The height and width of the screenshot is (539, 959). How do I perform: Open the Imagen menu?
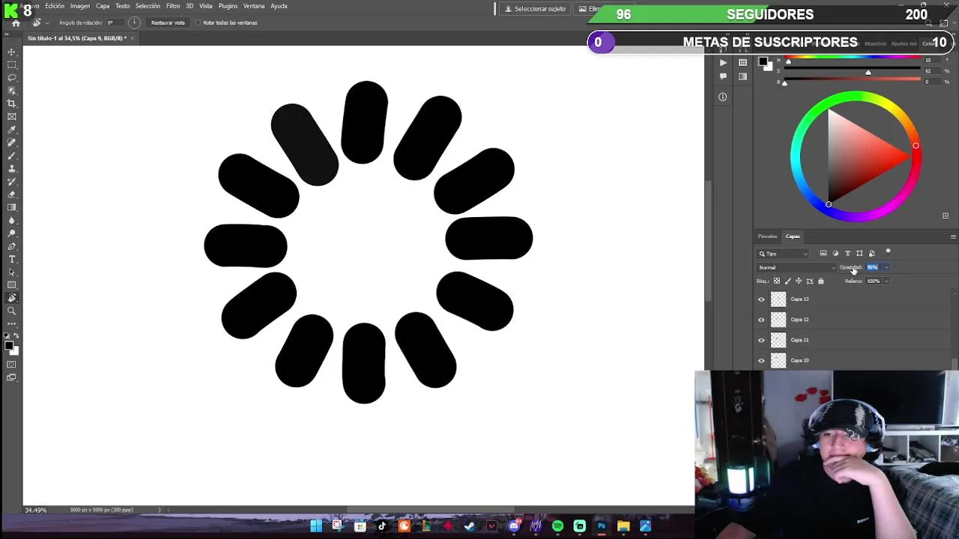80,6
